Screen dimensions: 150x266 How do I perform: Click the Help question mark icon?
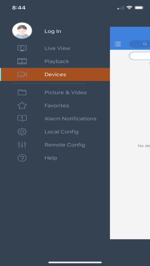pos(22,158)
